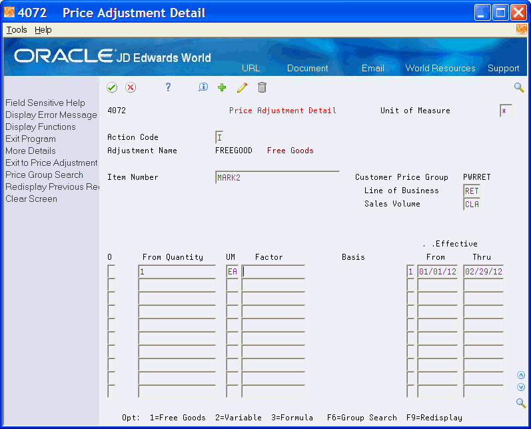Screen dimensions: 531x429
Task: Click the Sales Volume field CLA
Action: pos(472,204)
